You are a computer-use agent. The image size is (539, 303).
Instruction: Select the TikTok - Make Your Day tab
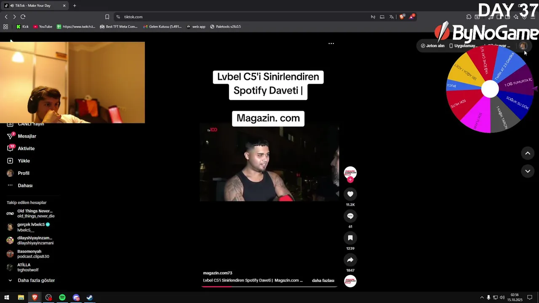coord(36,5)
